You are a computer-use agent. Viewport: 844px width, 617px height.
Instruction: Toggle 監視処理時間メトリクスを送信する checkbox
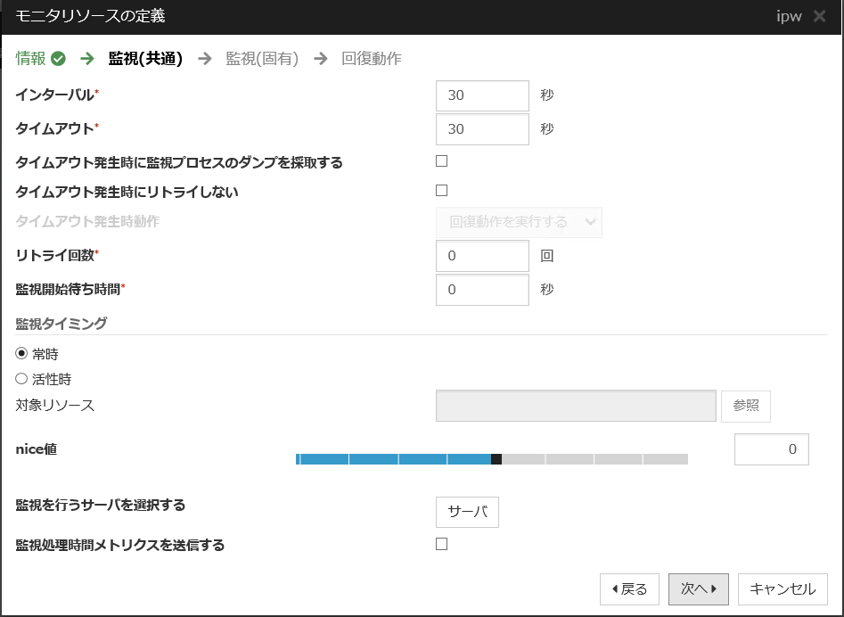coord(441,544)
